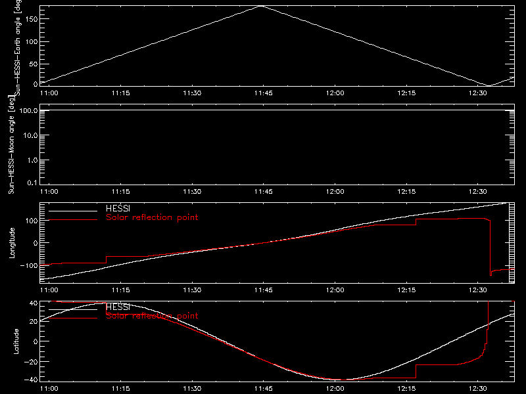Click 11:15 under the Earth angle plot

point(120,93)
